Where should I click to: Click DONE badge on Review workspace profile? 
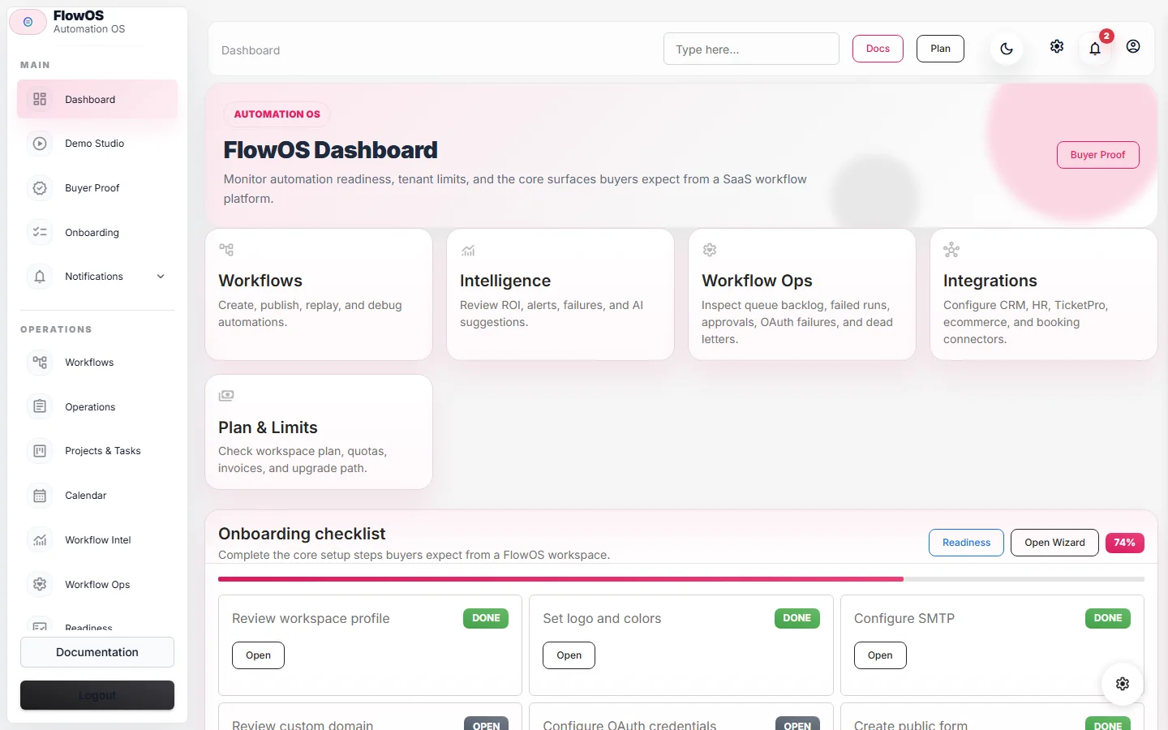486,618
